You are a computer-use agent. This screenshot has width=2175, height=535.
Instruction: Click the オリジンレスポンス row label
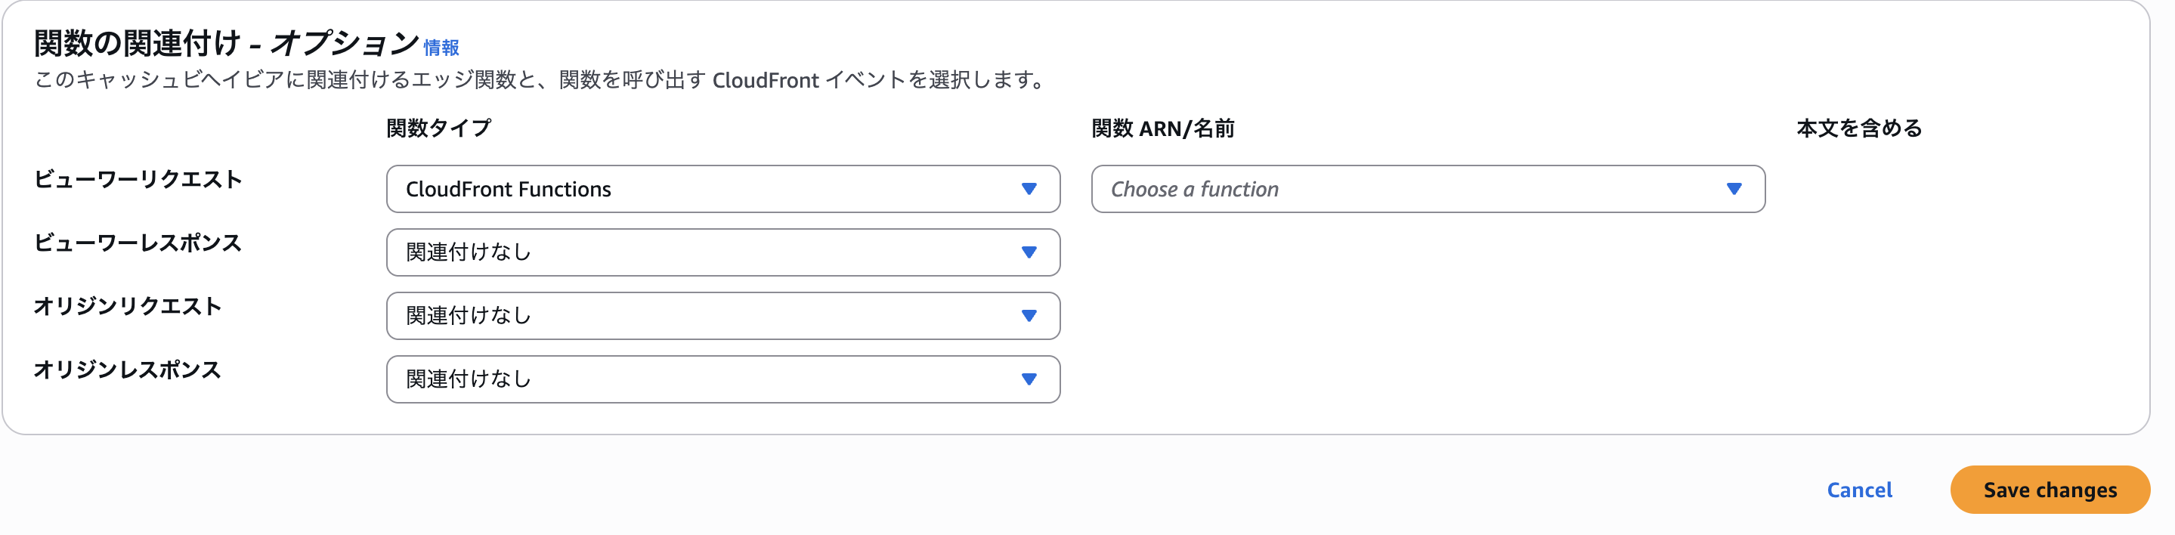(x=128, y=369)
